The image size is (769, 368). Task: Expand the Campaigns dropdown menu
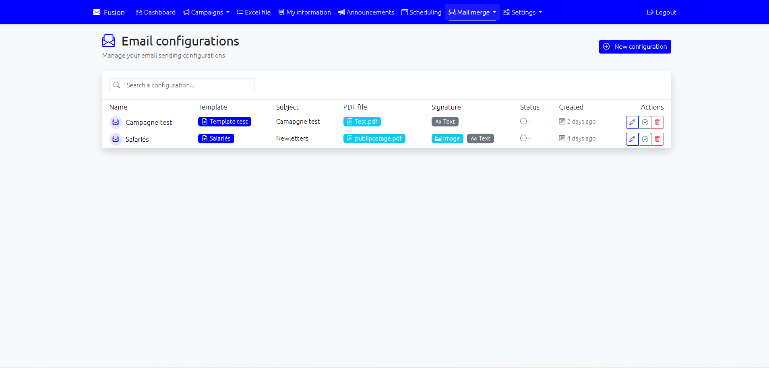[206, 12]
